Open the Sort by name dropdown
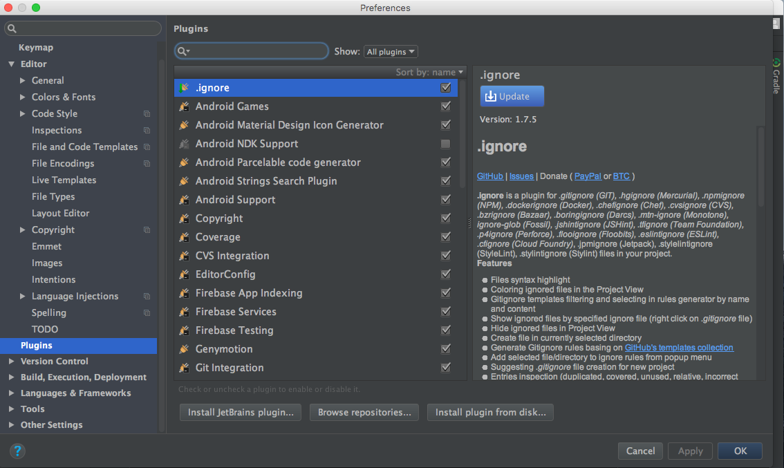This screenshot has width=784, height=468. [429, 72]
